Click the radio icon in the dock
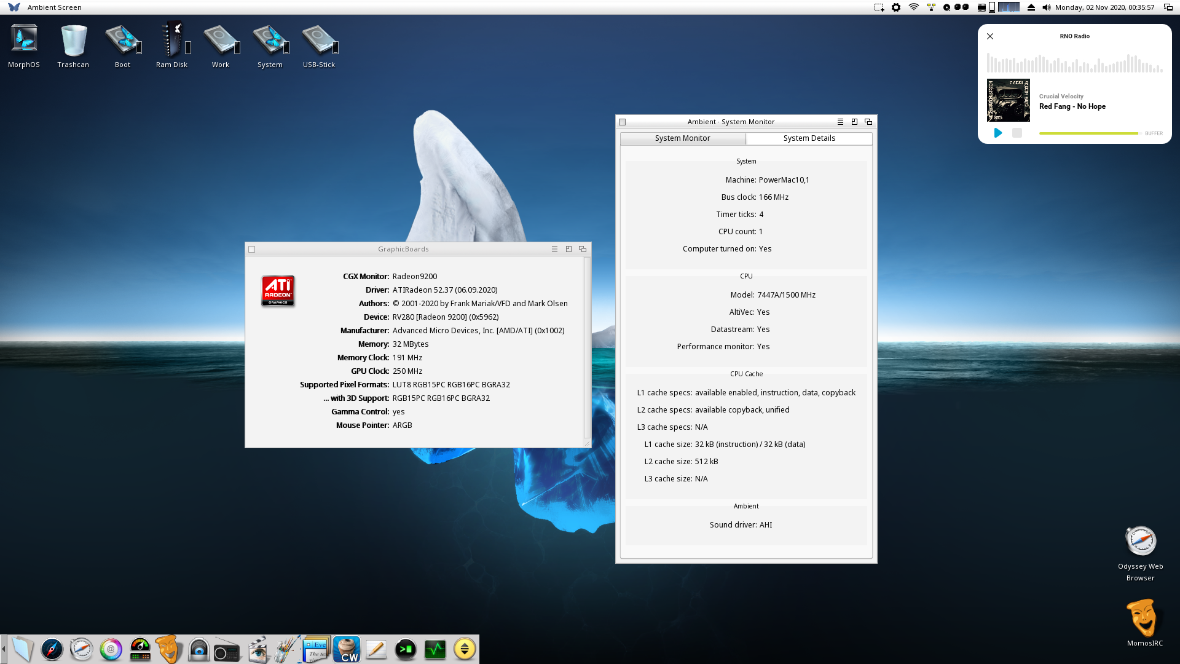Screen dimensions: 1180x664 [226, 650]
